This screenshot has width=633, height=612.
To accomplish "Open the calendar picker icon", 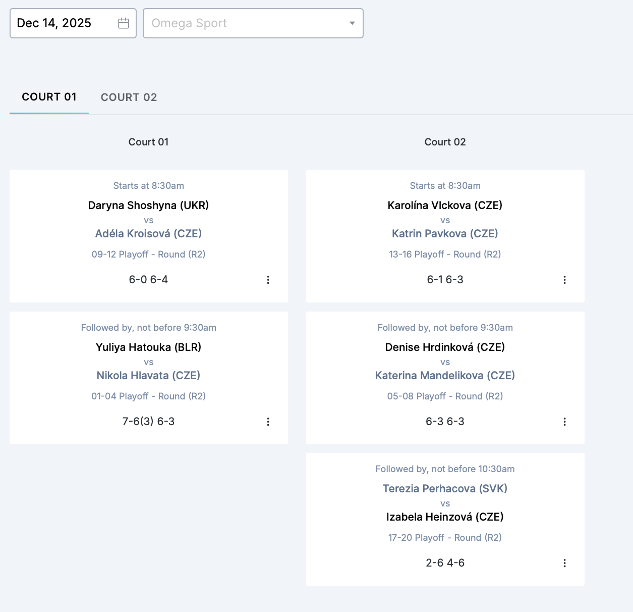I will tap(124, 23).
